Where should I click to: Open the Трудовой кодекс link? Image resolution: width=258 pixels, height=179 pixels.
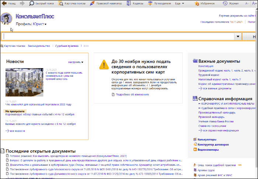point(209,75)
